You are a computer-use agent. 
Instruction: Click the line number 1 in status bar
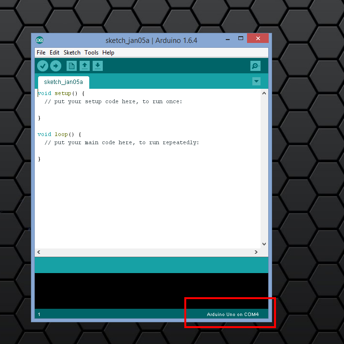39,315
